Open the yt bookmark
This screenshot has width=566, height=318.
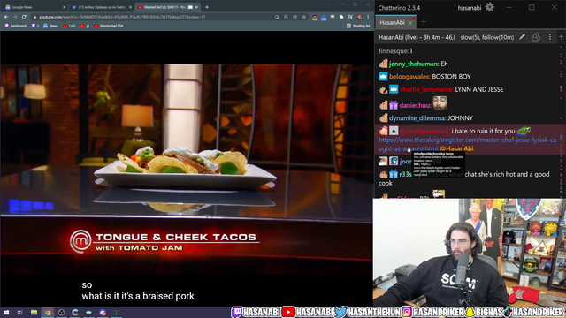point(85,26)
